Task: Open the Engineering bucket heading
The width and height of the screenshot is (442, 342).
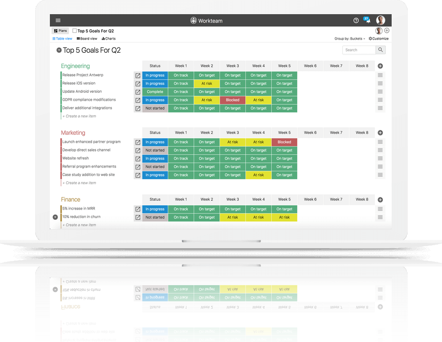Action: [75, 66]
